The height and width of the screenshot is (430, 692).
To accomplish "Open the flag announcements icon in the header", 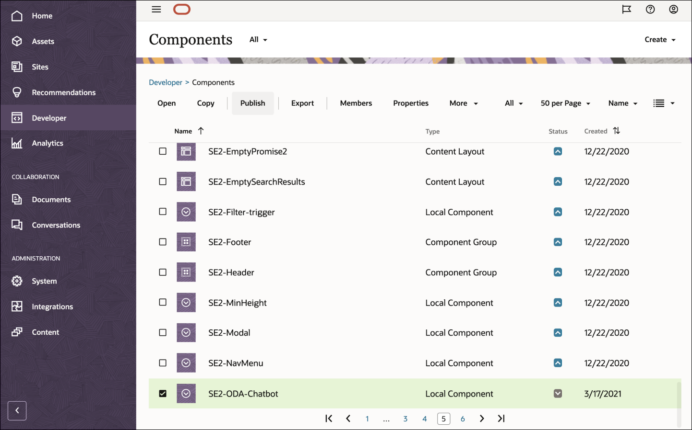I will coord(627,9).
